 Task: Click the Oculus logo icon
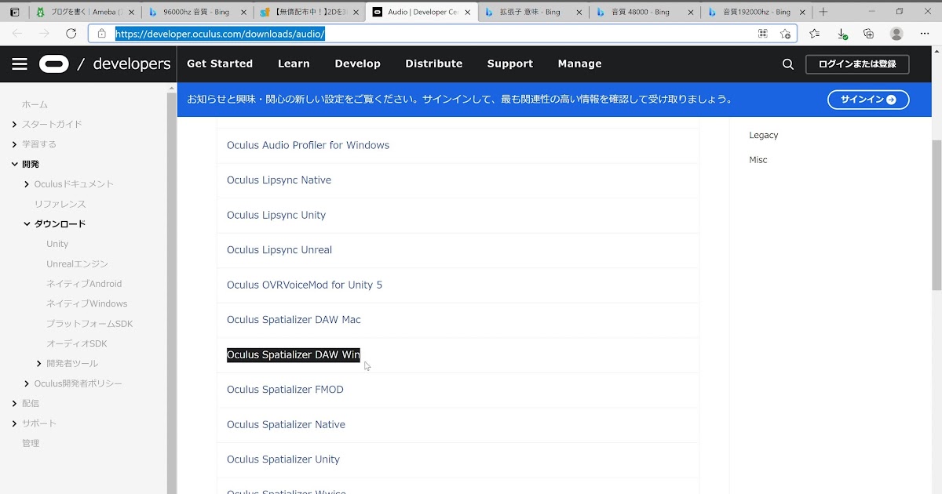(54, 64)
